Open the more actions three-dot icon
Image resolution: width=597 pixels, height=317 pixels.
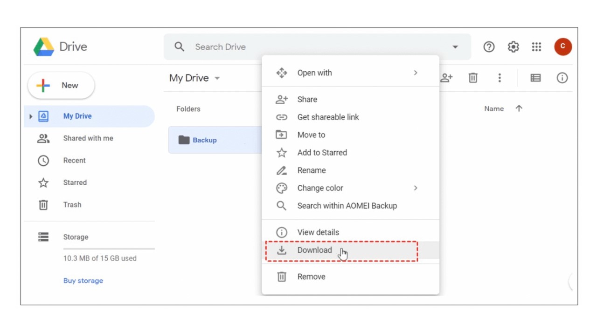500,78
